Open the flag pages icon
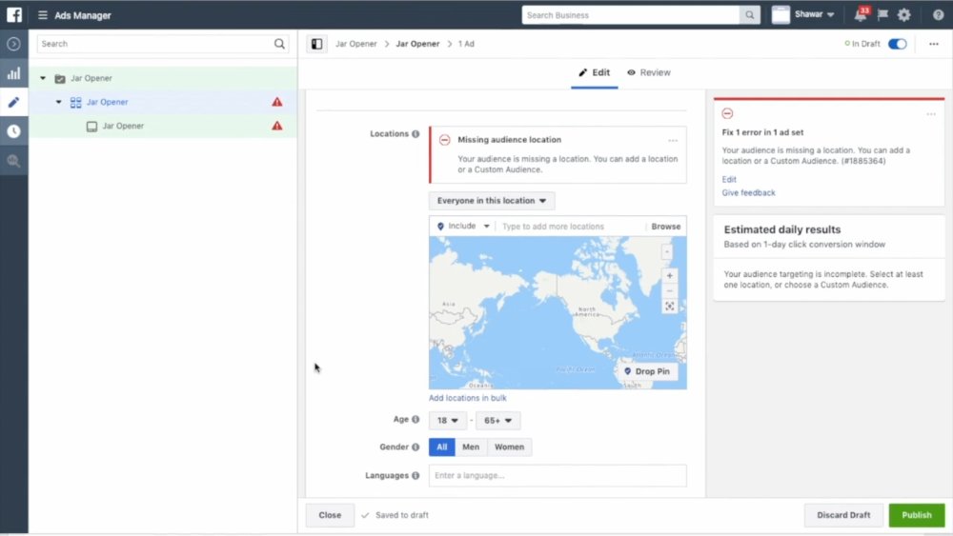Viewport: 953px width, 536px height. (x=882, y=14)
